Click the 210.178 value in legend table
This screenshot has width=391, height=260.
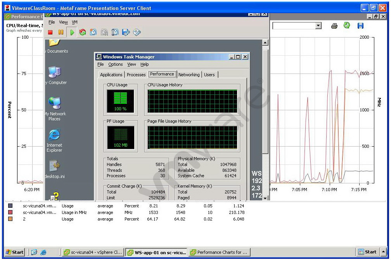tap(237, 212)
